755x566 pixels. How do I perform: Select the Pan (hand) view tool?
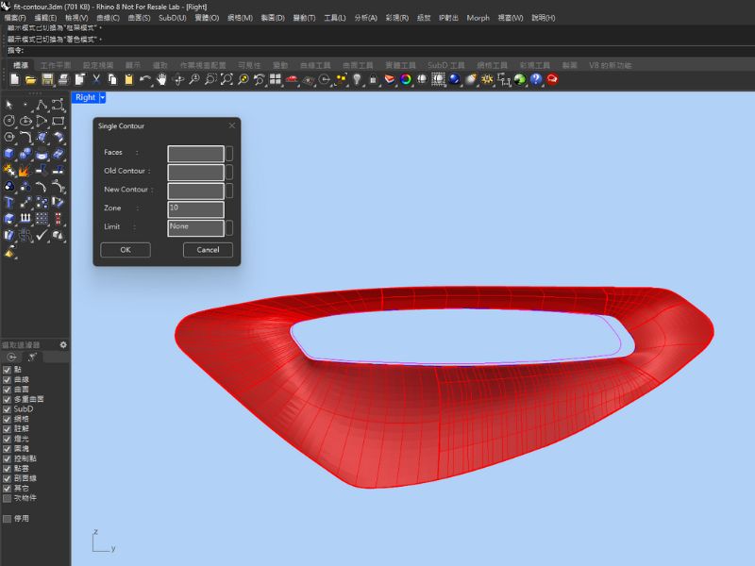coord(161,80)
